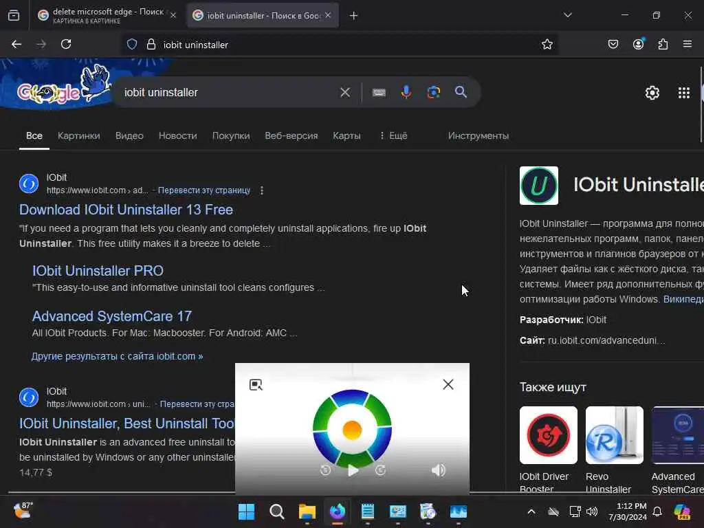
Task: Start voice search with microphone
Action: click(x=406, y=92)
